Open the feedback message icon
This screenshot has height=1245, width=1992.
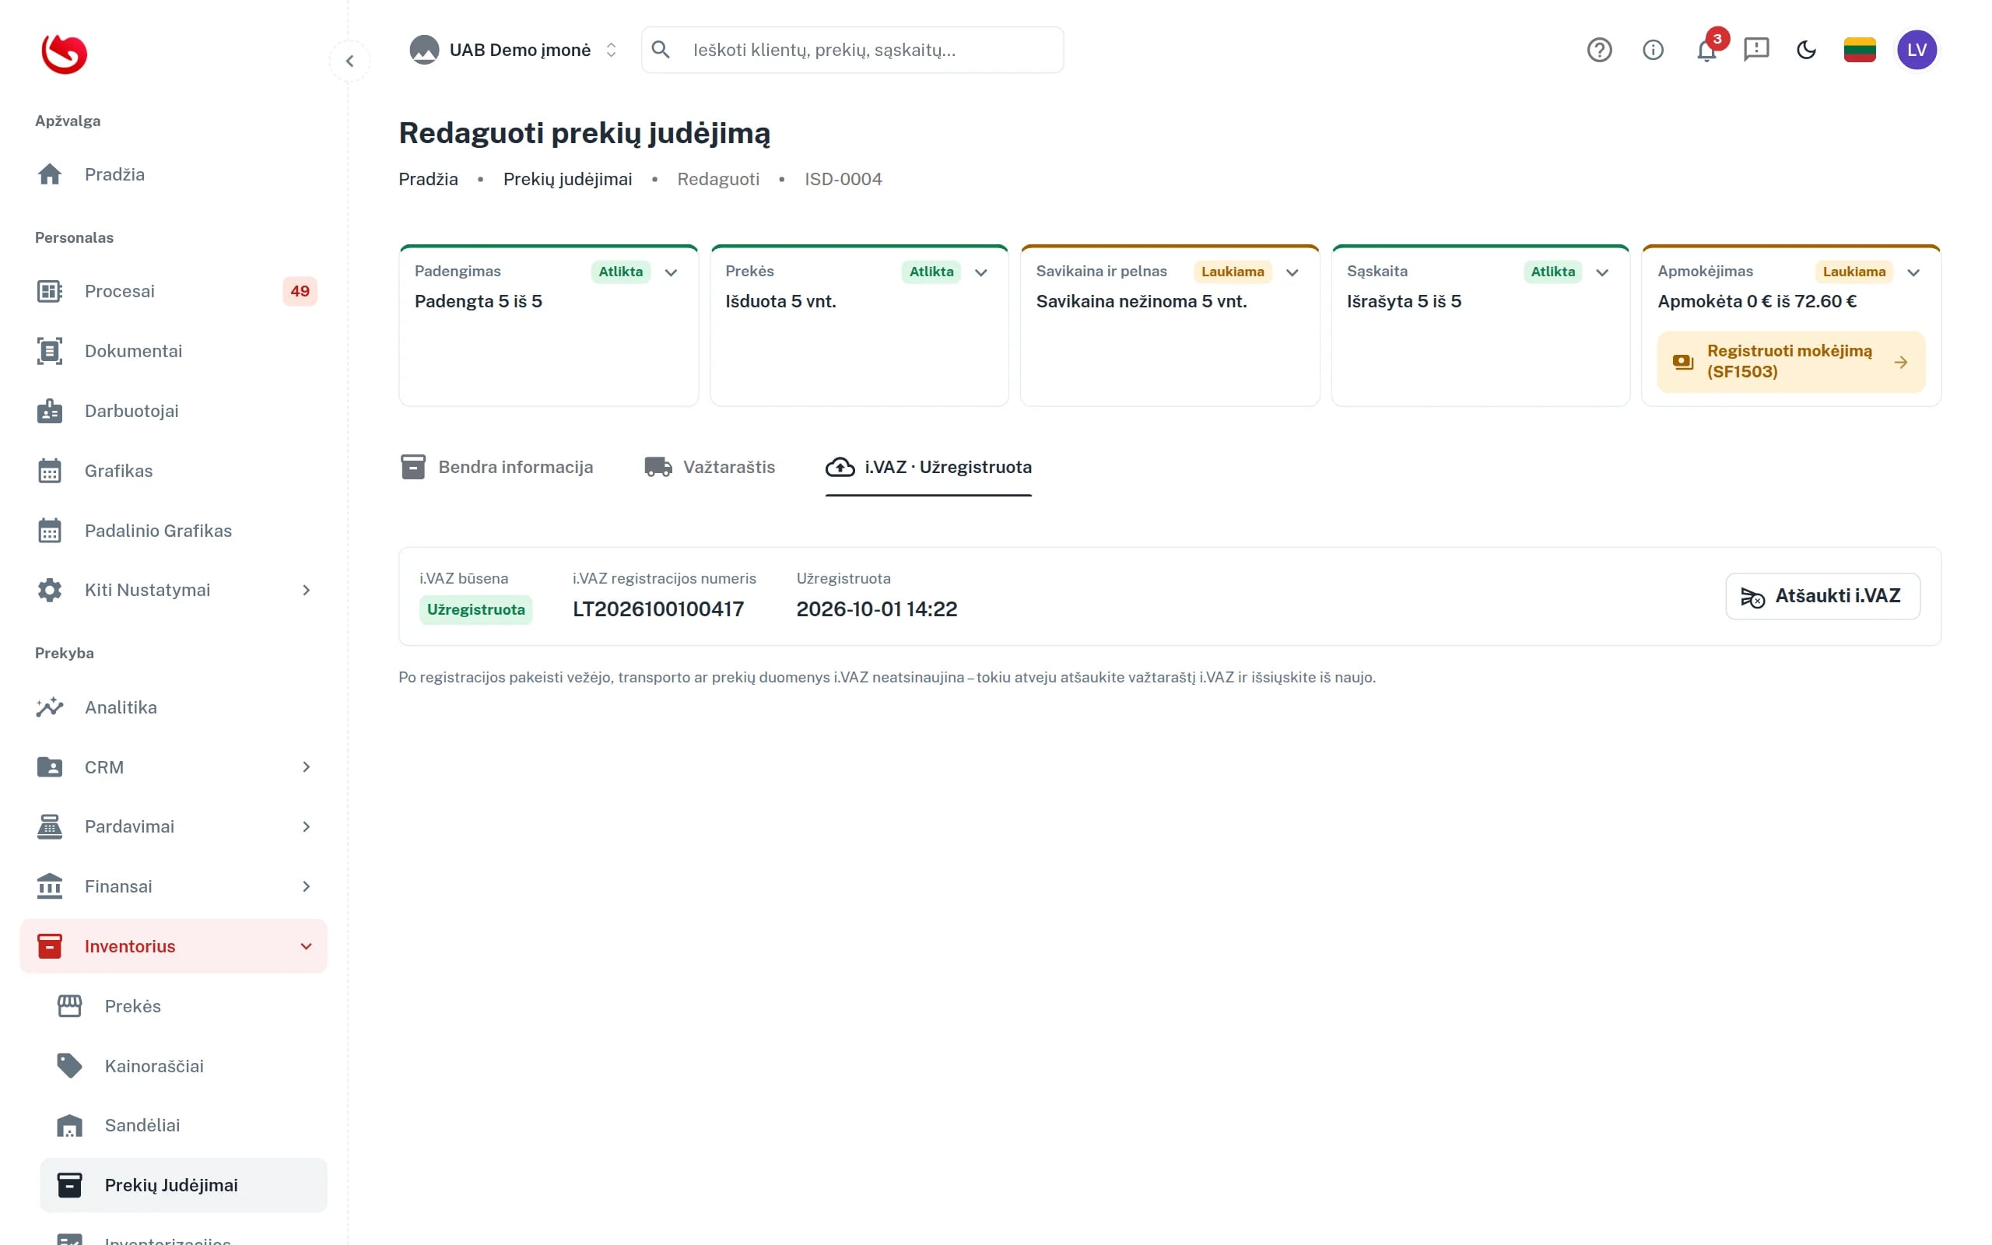tap(1755, 51)
